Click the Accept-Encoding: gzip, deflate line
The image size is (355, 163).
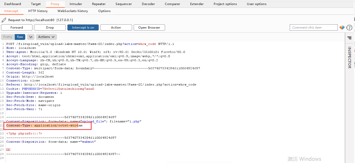36,64
